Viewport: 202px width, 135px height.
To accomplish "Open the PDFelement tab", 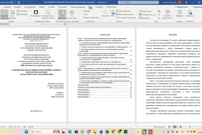I will click(111, 7).
